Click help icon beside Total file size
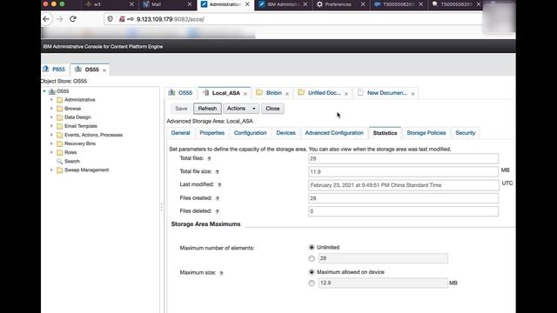Image resolution: width=557 pixels, height=313 pixels. coord(217,172)
